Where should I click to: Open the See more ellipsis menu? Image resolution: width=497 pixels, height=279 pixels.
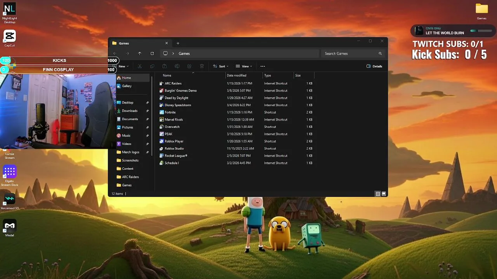coord(263,66)
